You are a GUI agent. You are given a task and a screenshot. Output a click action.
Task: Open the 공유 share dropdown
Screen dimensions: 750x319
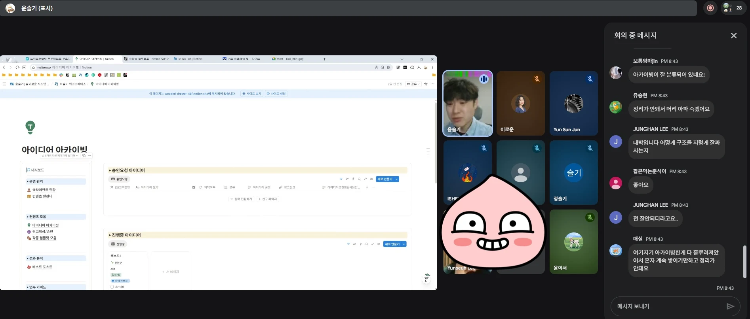(414, 84)
